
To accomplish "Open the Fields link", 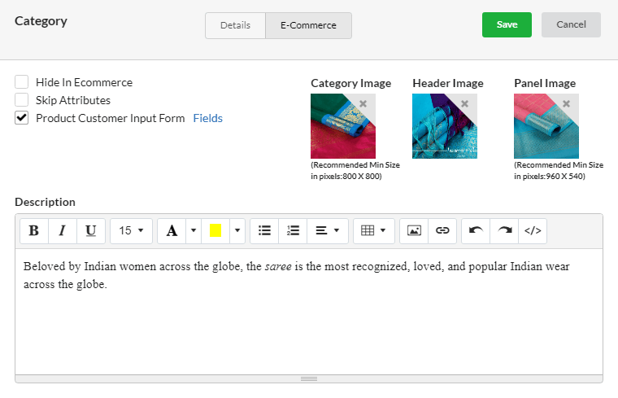I will tap(207, 118).
